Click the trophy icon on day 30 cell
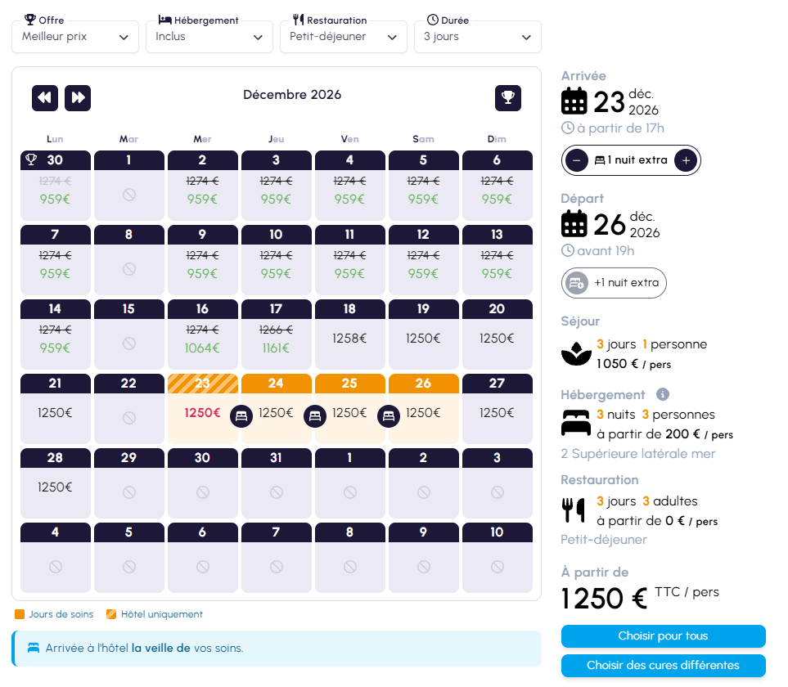This screenshot has width=788, height=687. [x=31, y=159]
